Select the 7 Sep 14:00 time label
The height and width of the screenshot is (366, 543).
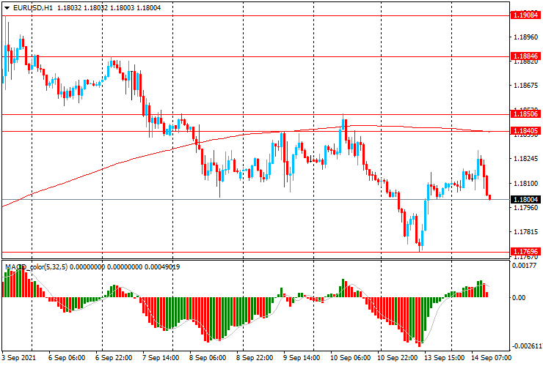tap(161, 357)
